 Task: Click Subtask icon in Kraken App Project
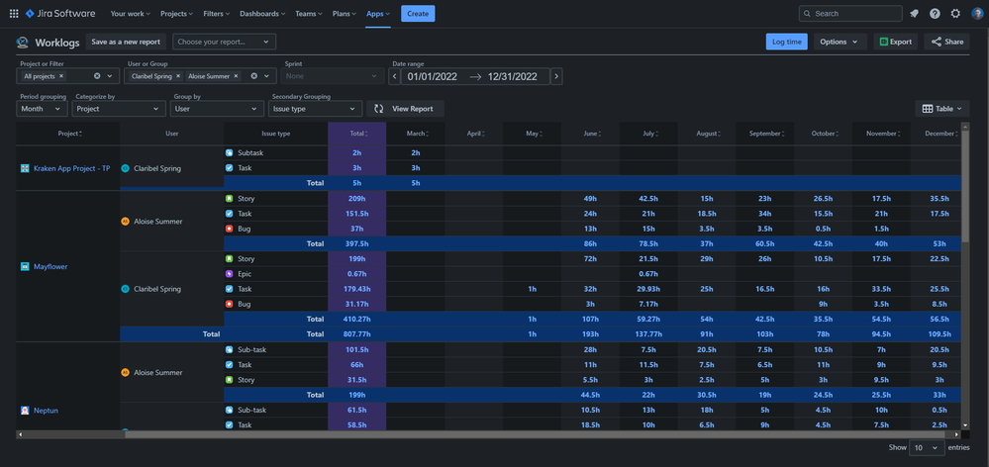(229, 153)
